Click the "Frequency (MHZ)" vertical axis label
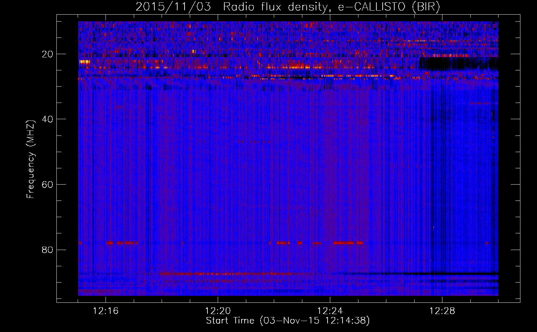Viewport: 537px width, 332px height. coord(31,159)
